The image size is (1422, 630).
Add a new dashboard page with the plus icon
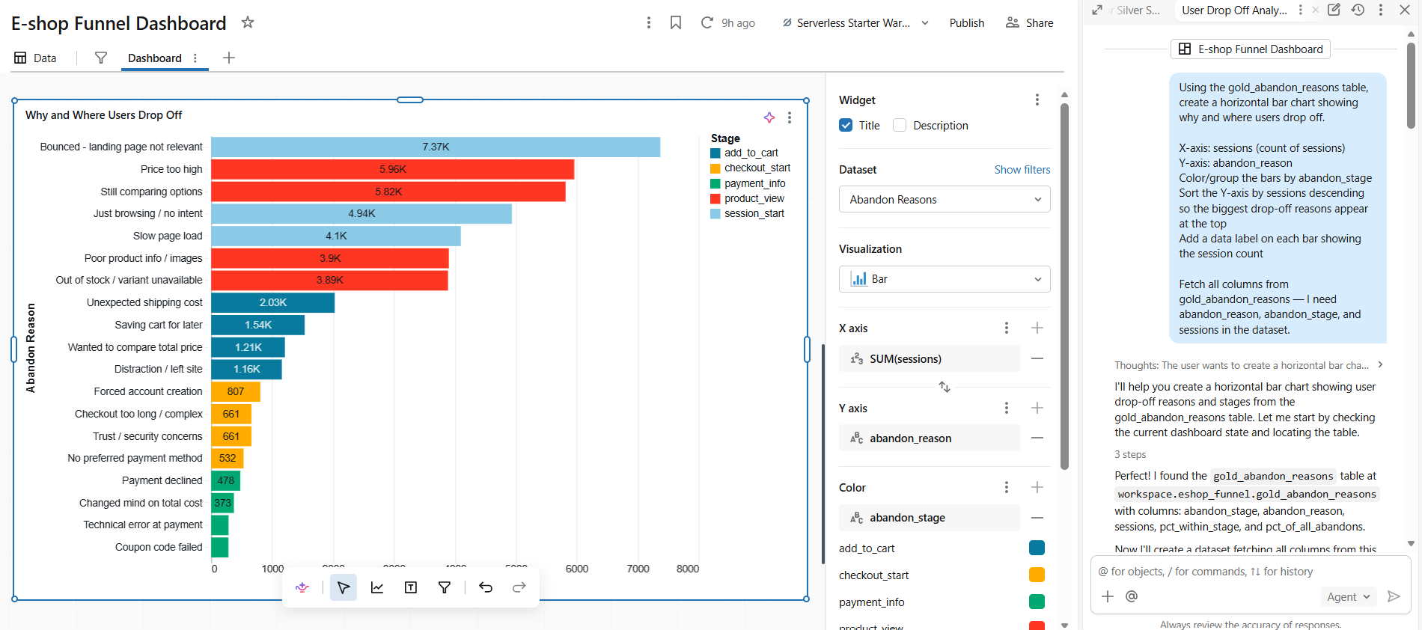coord(229,58)
